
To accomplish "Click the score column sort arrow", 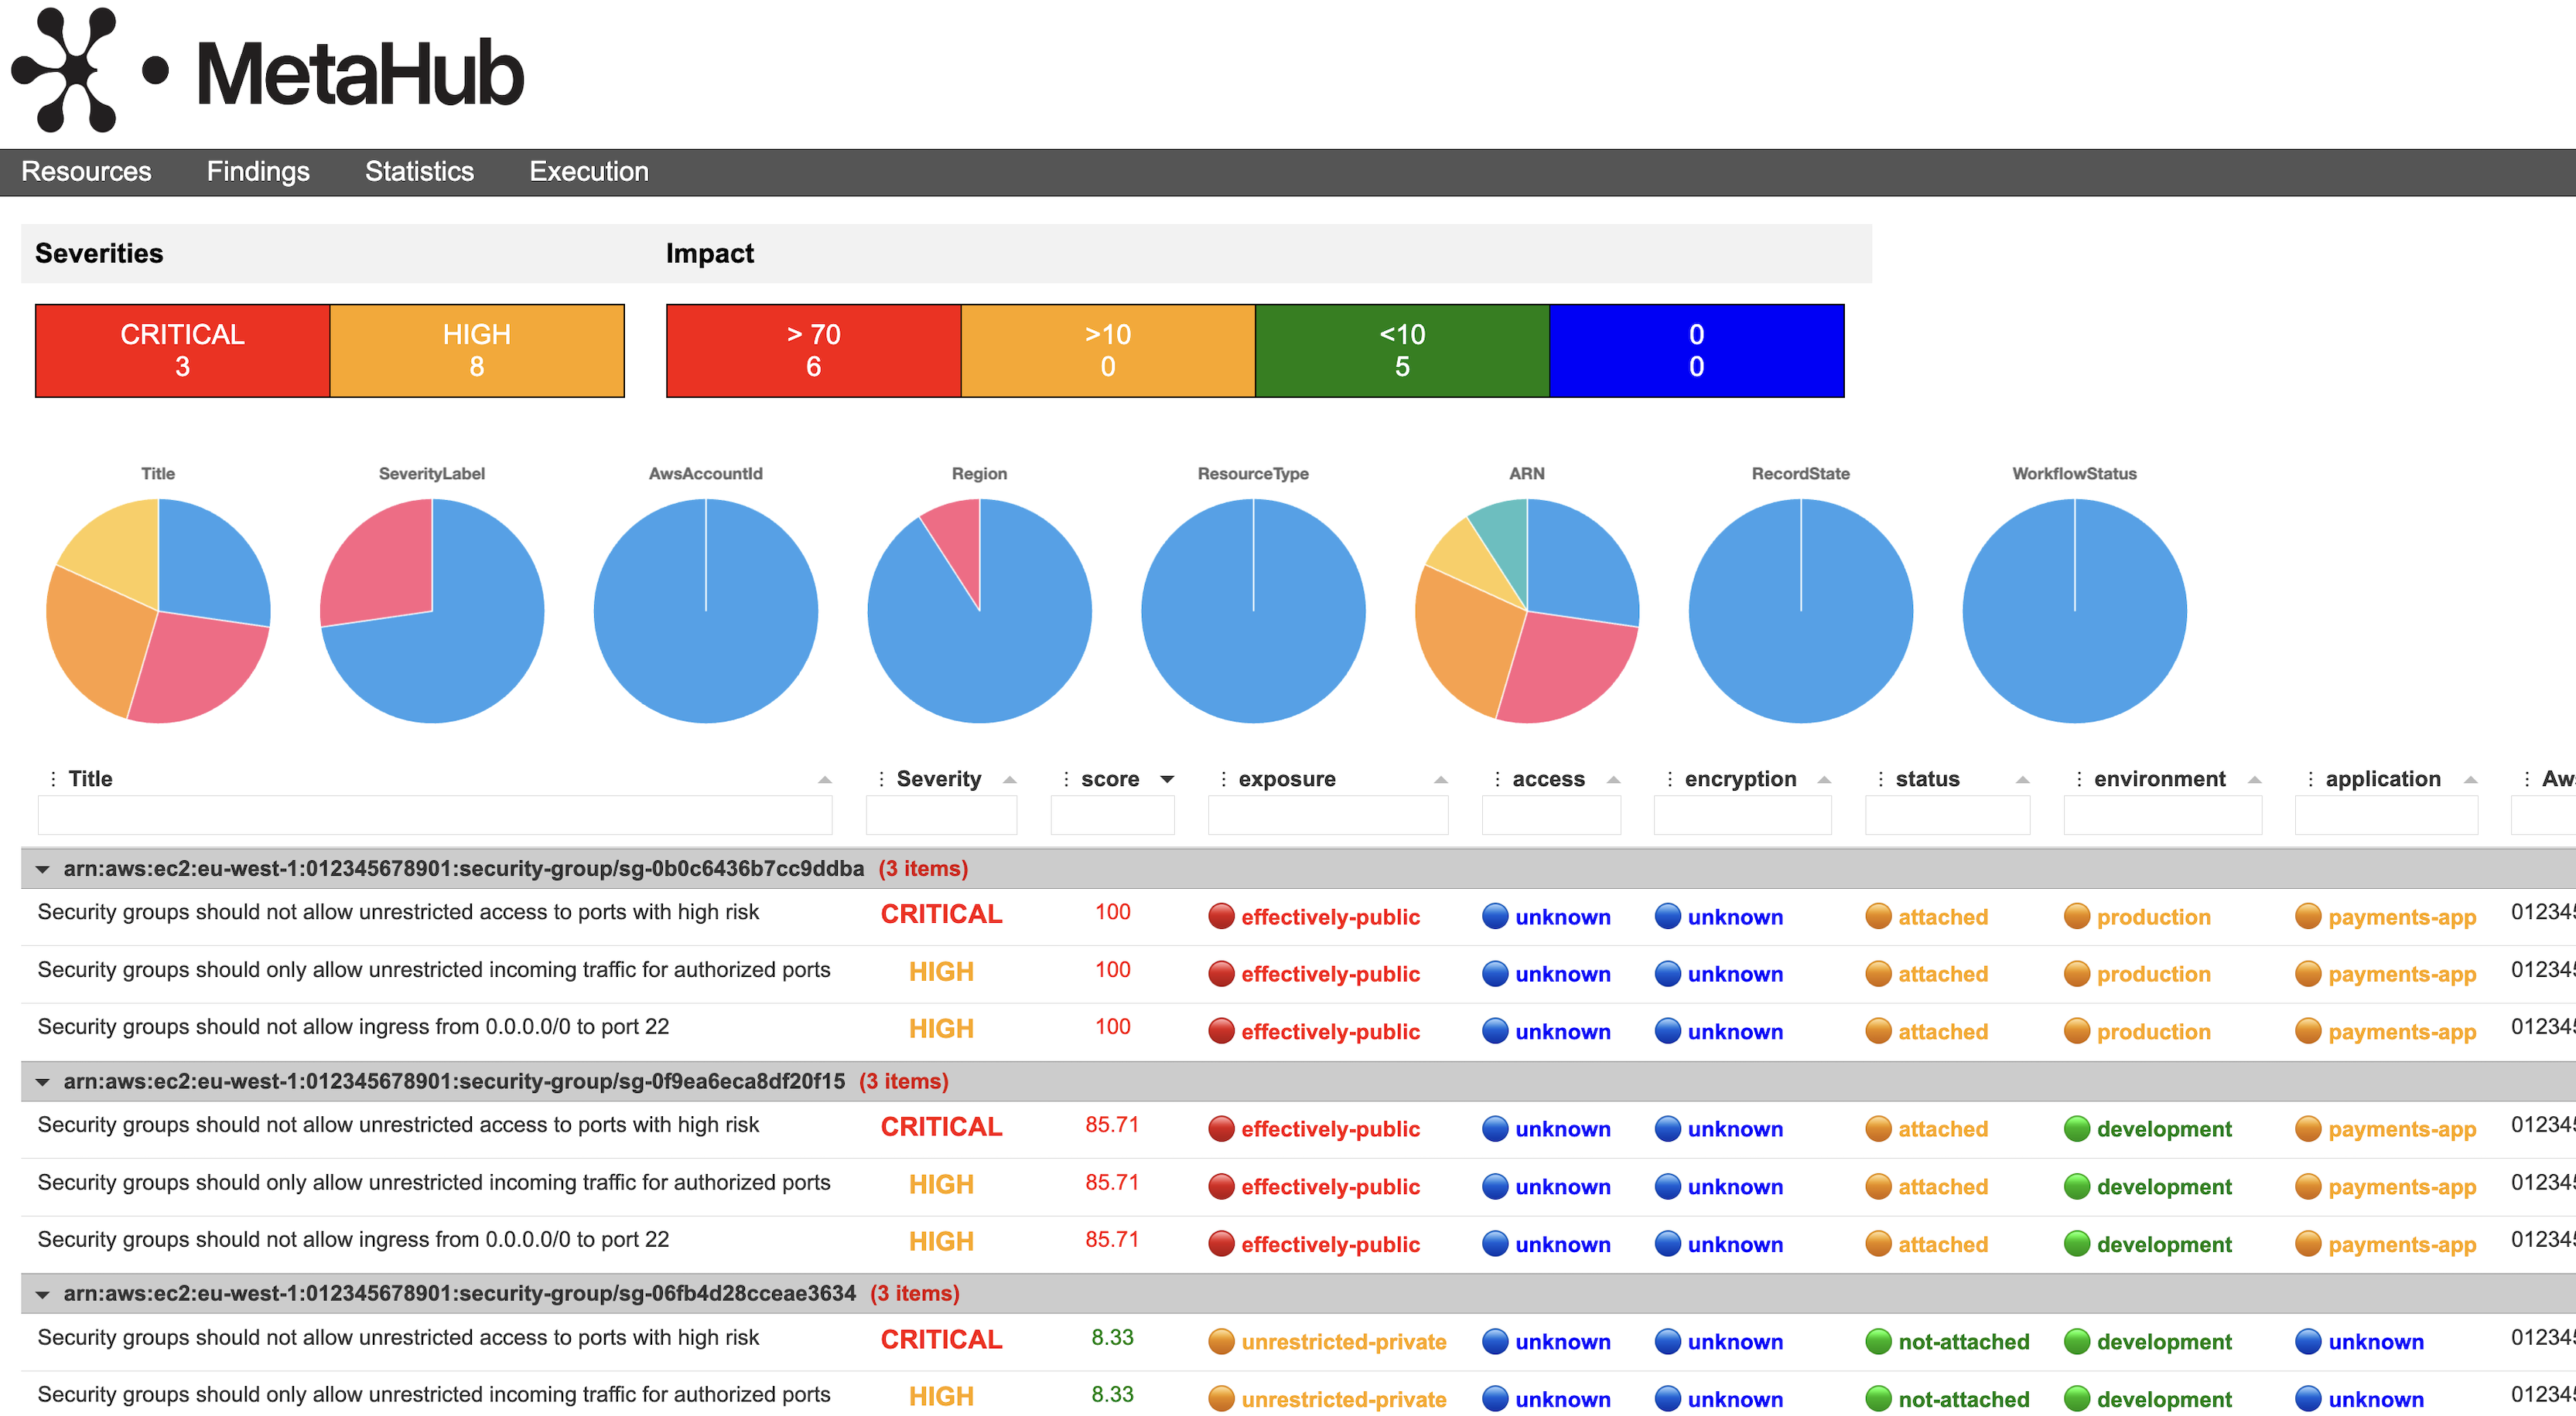I will coord(1167,779).
